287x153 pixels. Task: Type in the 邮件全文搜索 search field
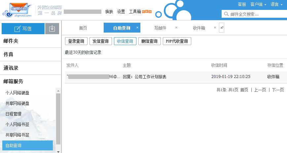(256, 14)
